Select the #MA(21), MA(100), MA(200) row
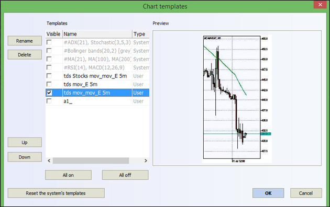The height and width of the screenshot is (207, 330). pos(97,59)
